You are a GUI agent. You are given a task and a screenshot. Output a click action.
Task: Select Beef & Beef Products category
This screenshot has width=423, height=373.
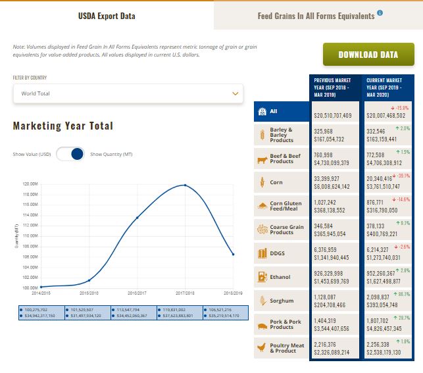[x=285, y=159]
